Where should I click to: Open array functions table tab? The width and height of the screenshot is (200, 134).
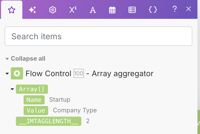click(x=132, y=10)
